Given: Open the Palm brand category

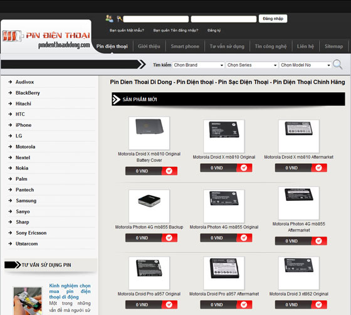Looking at the screenshot, I should click(x=21, y=179).
